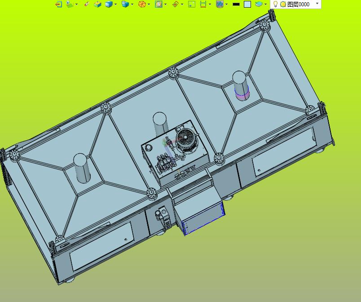Click the exit arrow icon in toolbar

(59, 4)
